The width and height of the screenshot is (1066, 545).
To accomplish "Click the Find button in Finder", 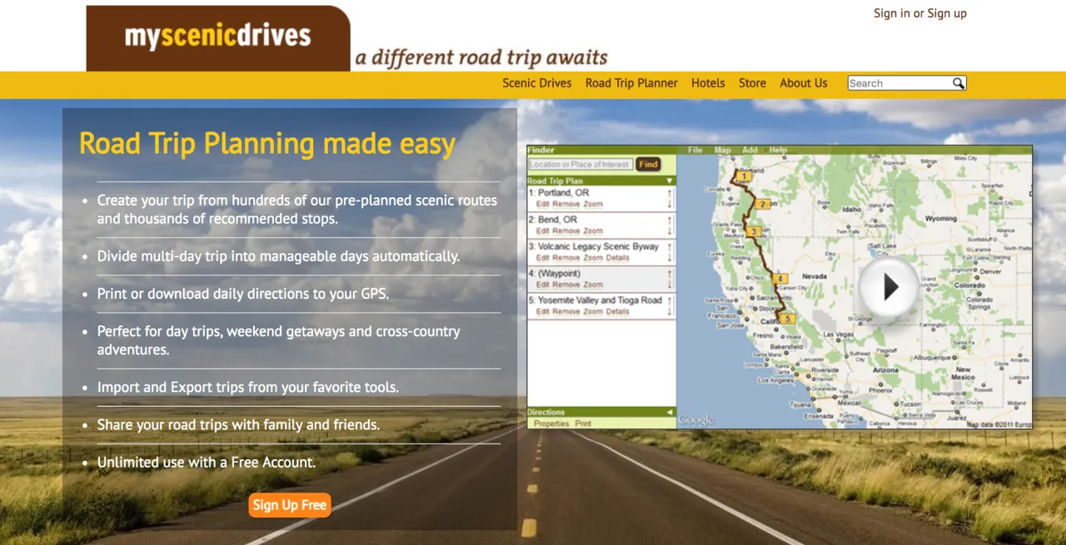I will (x=648, y=165).
